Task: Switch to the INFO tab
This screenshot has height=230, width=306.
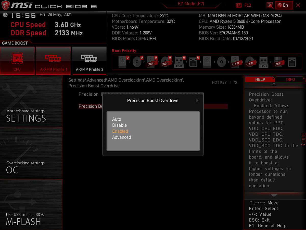Action: (290, 79)
